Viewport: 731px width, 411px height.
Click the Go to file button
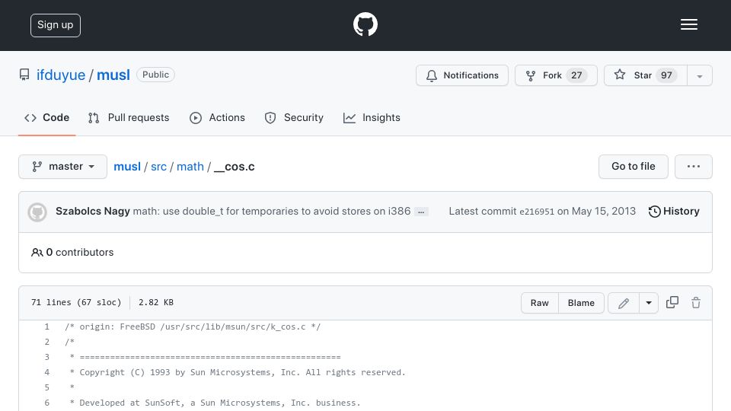pos(633,167)
